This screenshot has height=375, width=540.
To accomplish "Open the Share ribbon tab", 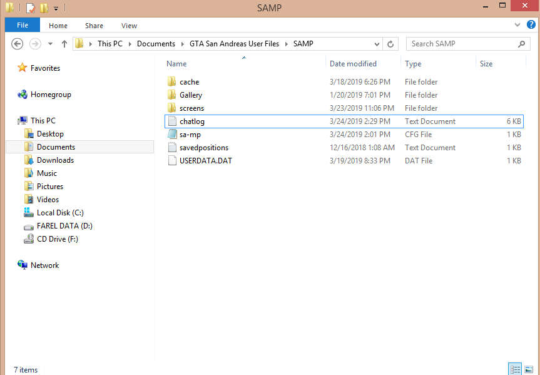I will pos(94,26).
